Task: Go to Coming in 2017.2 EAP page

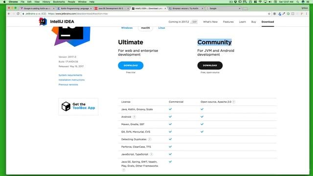Action: tap(182, 22)
